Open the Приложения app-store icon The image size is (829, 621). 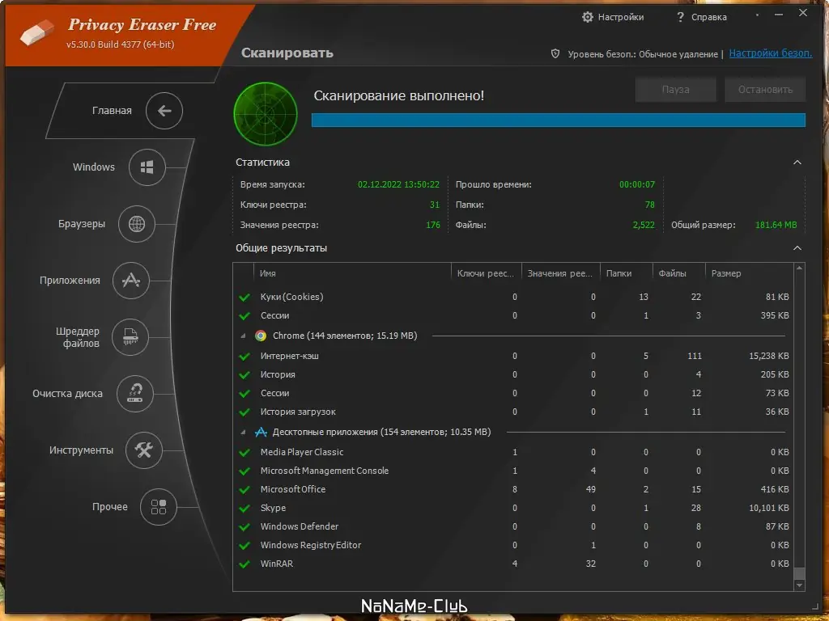click(x=131, y=281)
